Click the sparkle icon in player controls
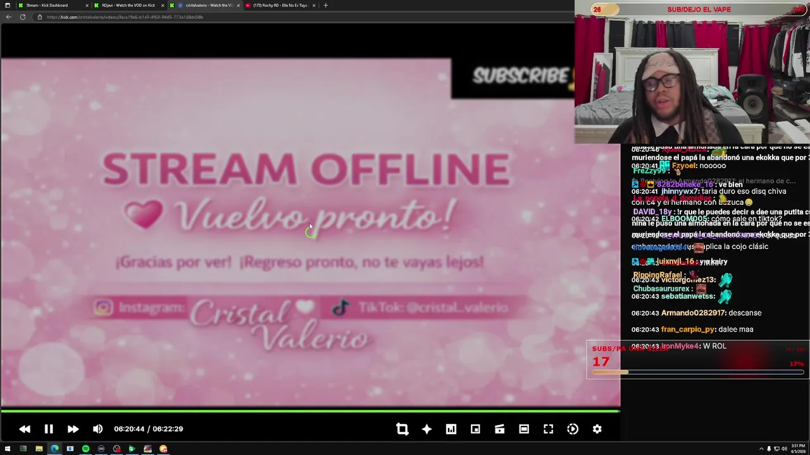This screenshot has width=810, height=455. tap(427, 429)
